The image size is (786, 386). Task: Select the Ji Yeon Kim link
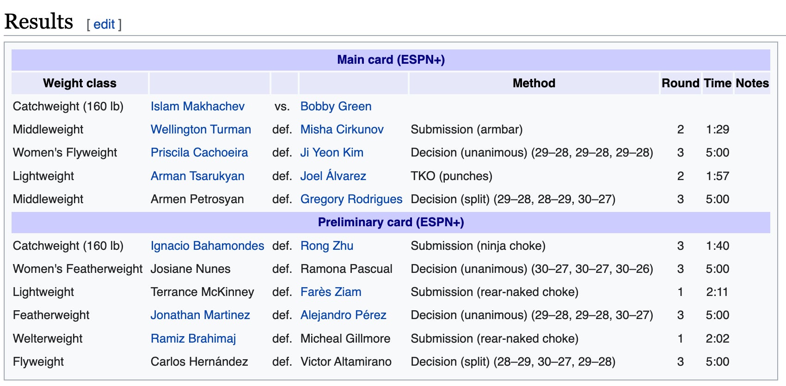click(332, 153)
